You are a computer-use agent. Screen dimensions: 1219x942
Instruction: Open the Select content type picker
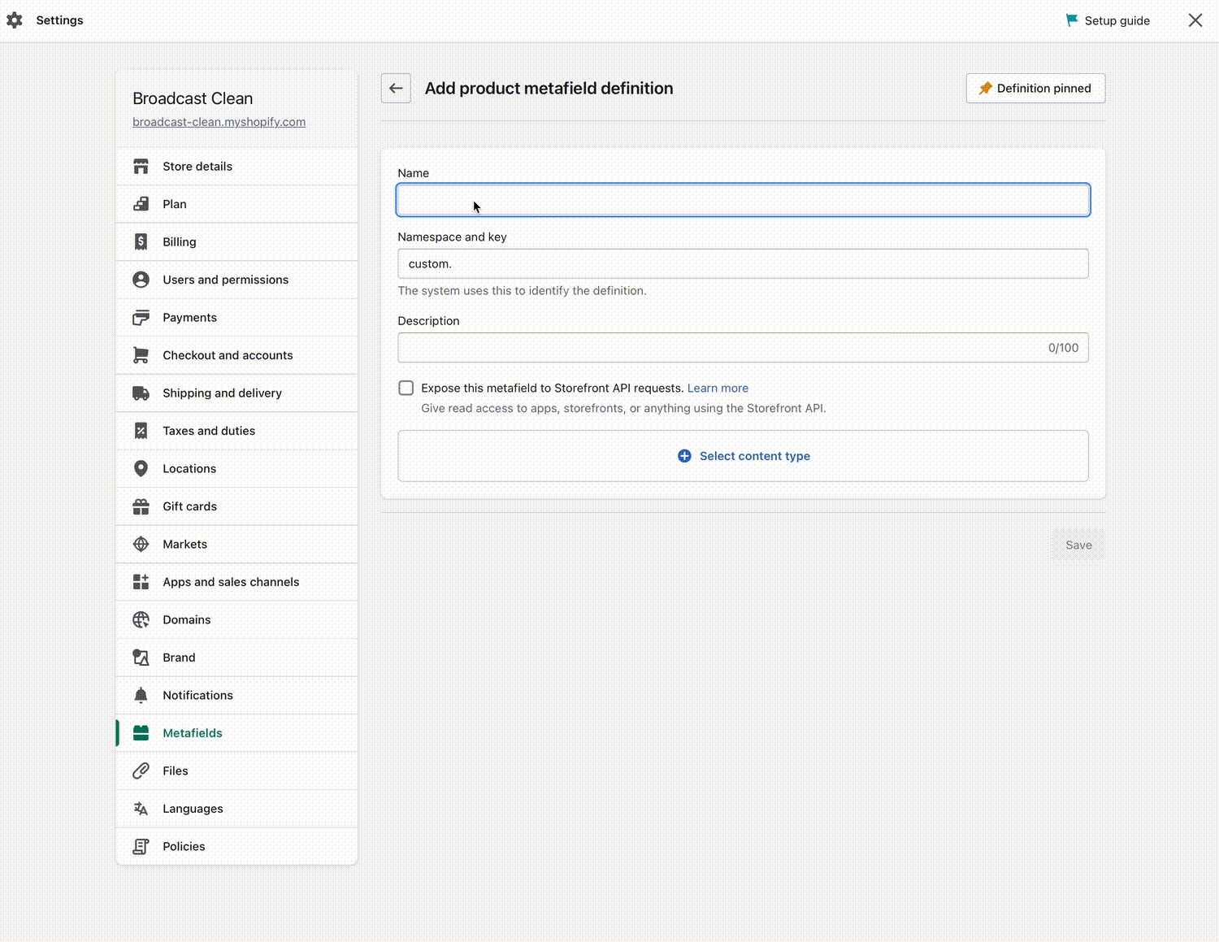coord(743,456)
